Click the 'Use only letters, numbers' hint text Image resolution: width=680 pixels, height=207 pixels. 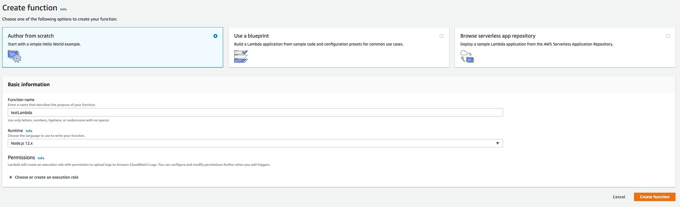tap(59, 120)
